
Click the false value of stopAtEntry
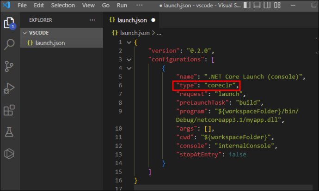pos(237,155)
